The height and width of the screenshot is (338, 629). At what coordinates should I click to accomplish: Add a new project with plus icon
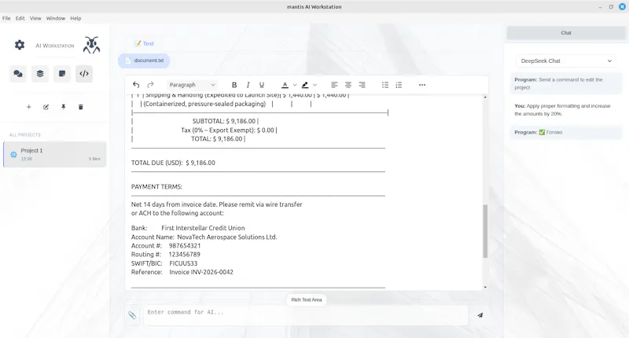(28, 107)
